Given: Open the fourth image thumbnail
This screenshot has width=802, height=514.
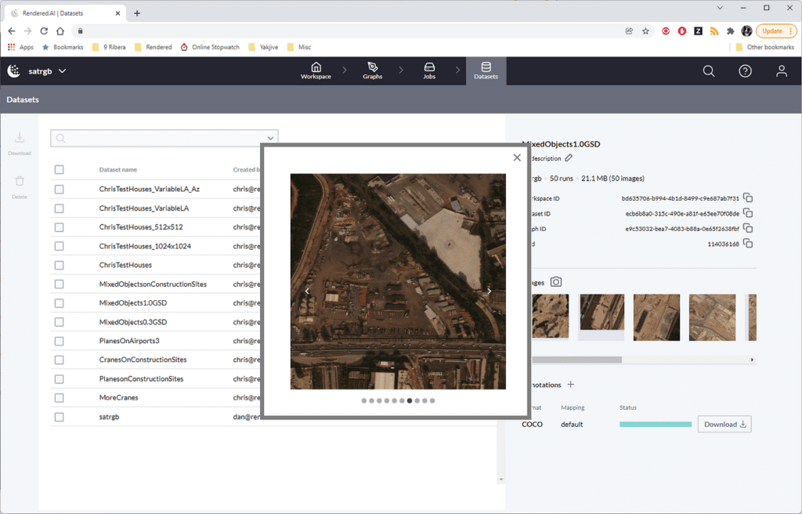Looking at the screenshot, I should pos(712,317).
